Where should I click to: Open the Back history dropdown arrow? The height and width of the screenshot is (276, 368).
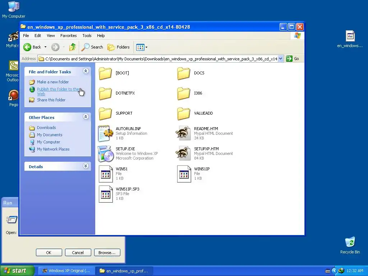45,47
